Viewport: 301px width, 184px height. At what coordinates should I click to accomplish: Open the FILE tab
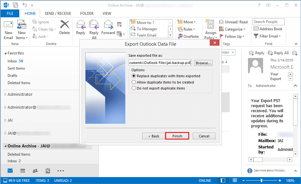pos(10,14)
